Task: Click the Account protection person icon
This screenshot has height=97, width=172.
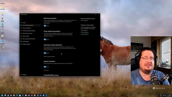Action: tap(21, 28)
